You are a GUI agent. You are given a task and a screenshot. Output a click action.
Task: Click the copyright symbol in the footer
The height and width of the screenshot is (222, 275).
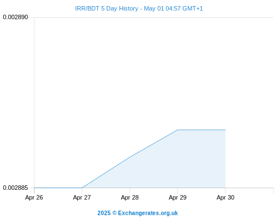[x=114, y=213]
